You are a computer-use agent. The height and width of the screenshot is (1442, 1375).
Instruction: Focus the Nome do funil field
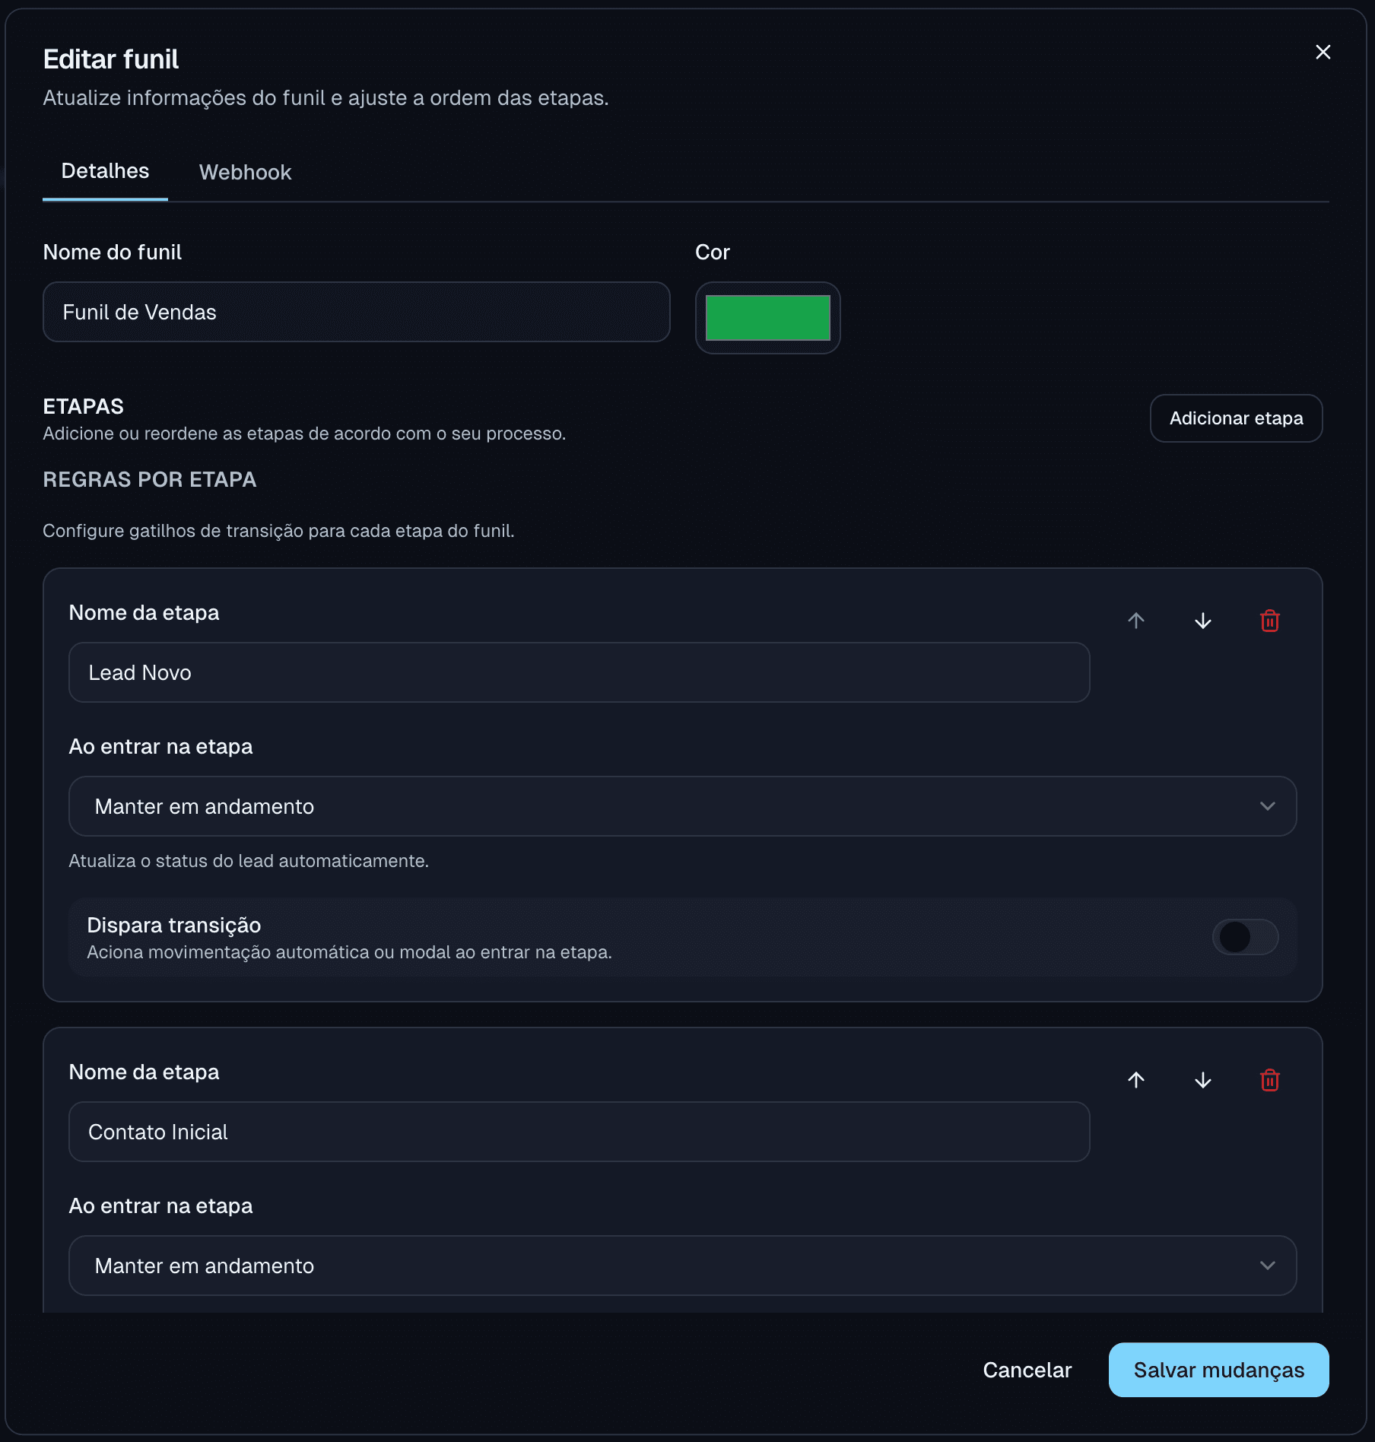[x=356, y=312]
